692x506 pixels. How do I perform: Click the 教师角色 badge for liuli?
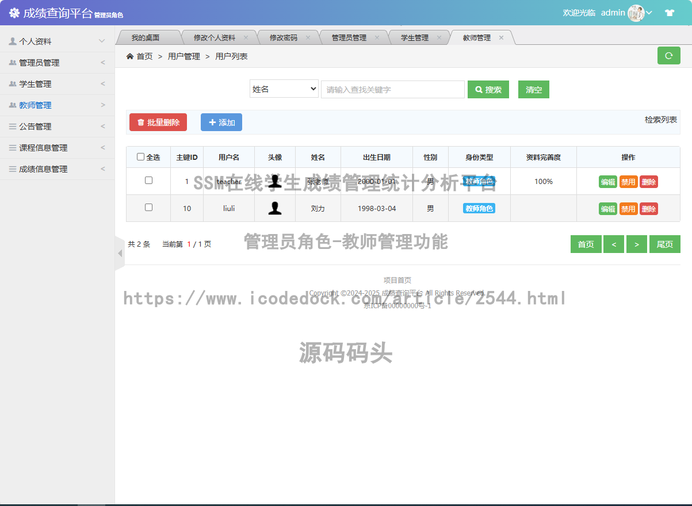click(x=479, y=208)
